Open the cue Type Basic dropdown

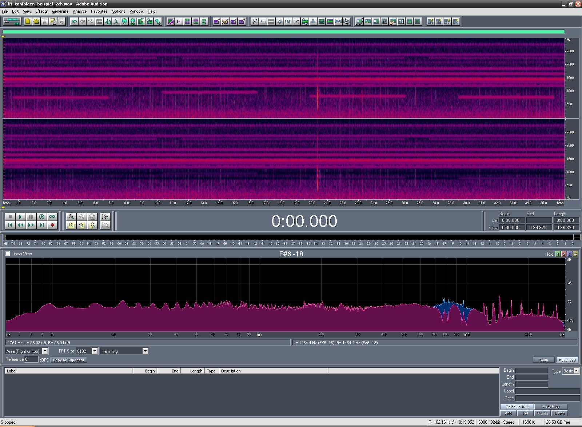click(577, 371)
